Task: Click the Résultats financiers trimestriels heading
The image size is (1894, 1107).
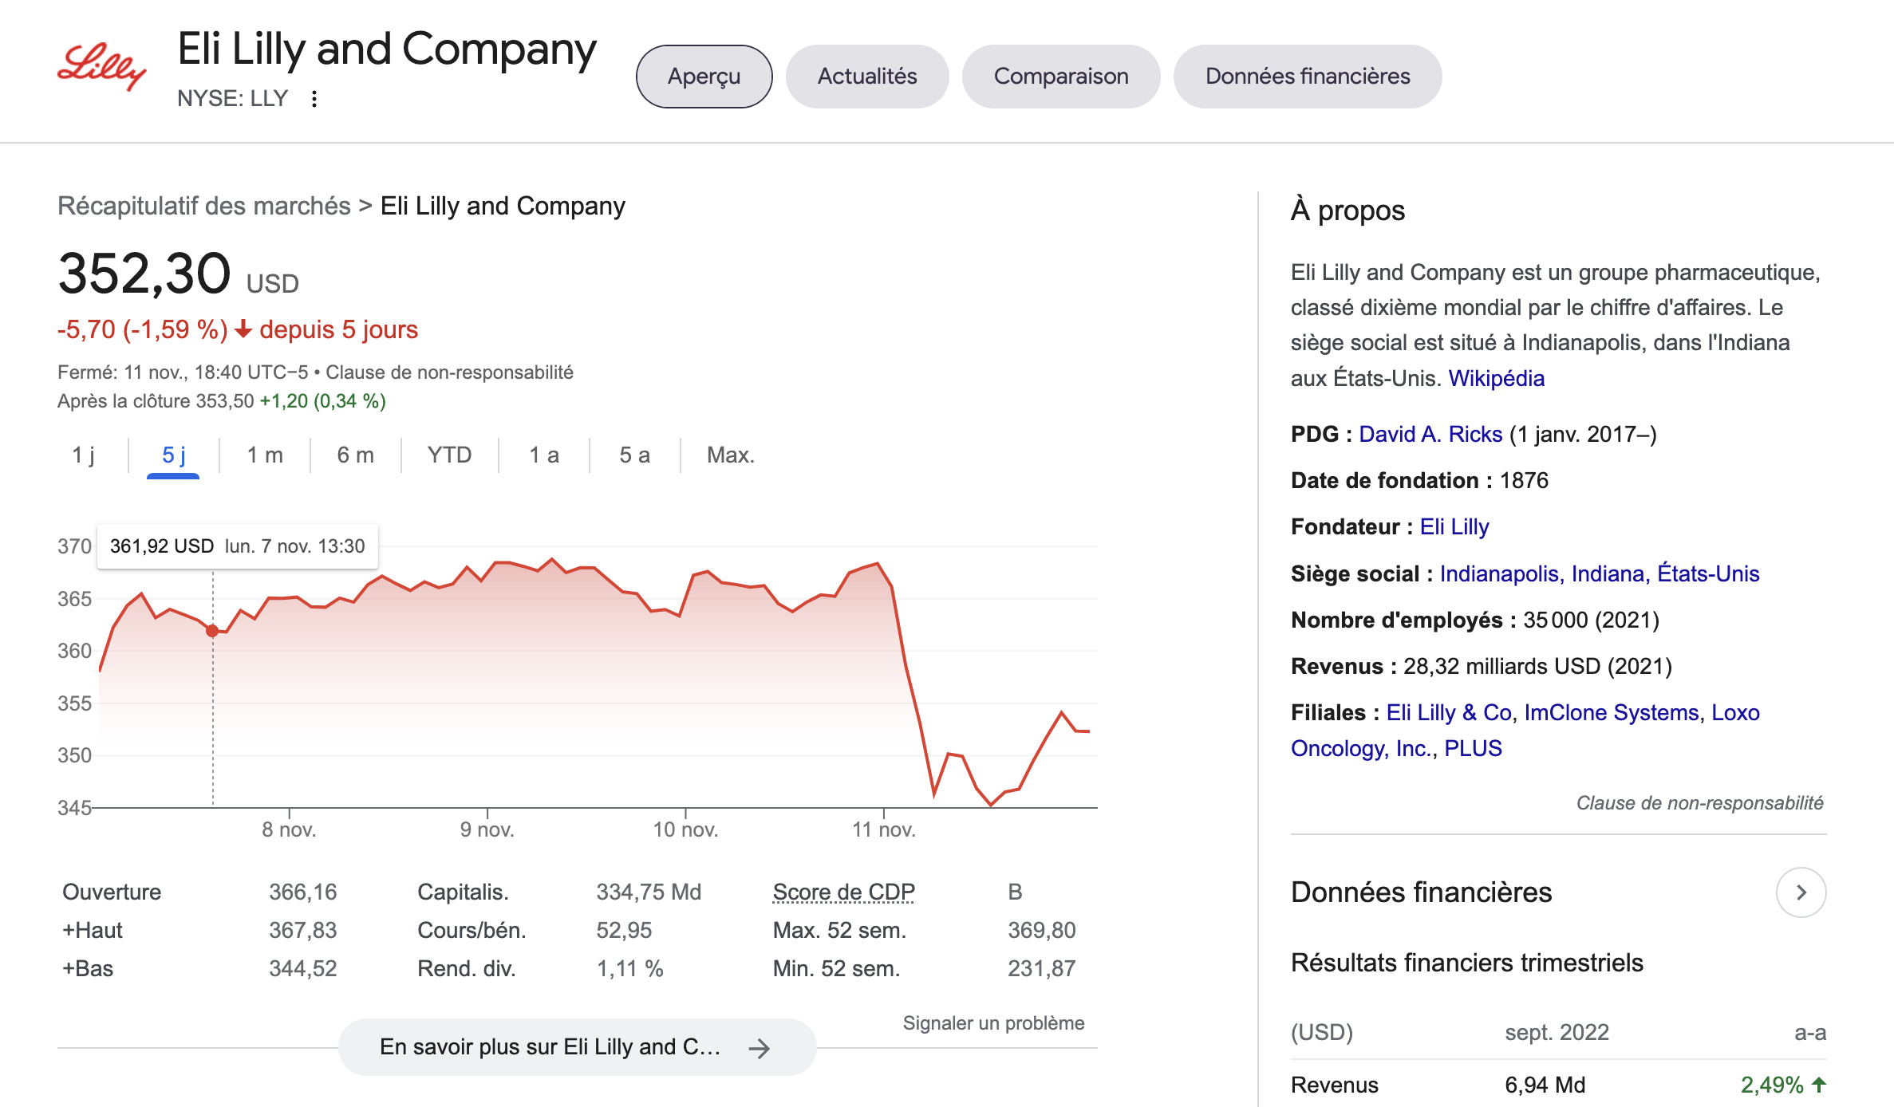Action: coord(1466,963)
